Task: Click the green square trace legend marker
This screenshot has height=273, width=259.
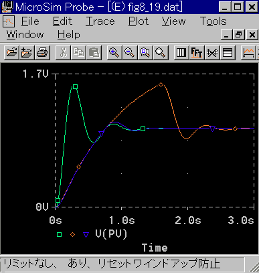Action: 59,234
